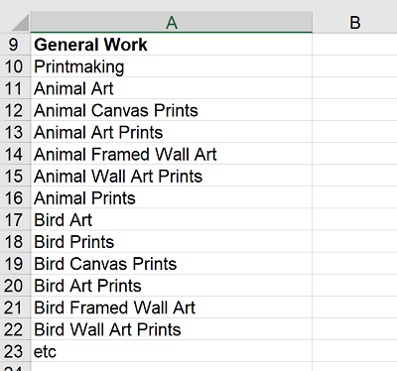The image size is (397, 371).
Task: Click Bird Framed Wall Art cell
Action: tap(172, 308)
